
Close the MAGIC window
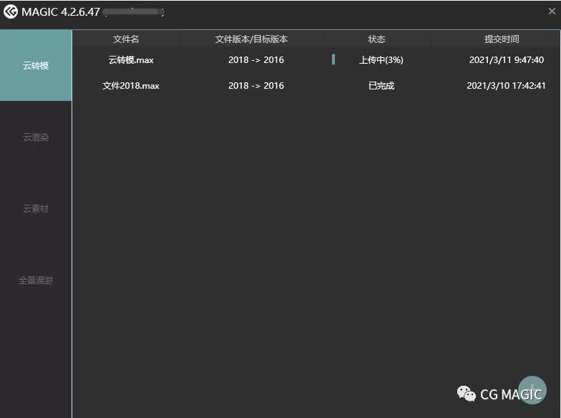pyautogui.click(x=552, y=11)
